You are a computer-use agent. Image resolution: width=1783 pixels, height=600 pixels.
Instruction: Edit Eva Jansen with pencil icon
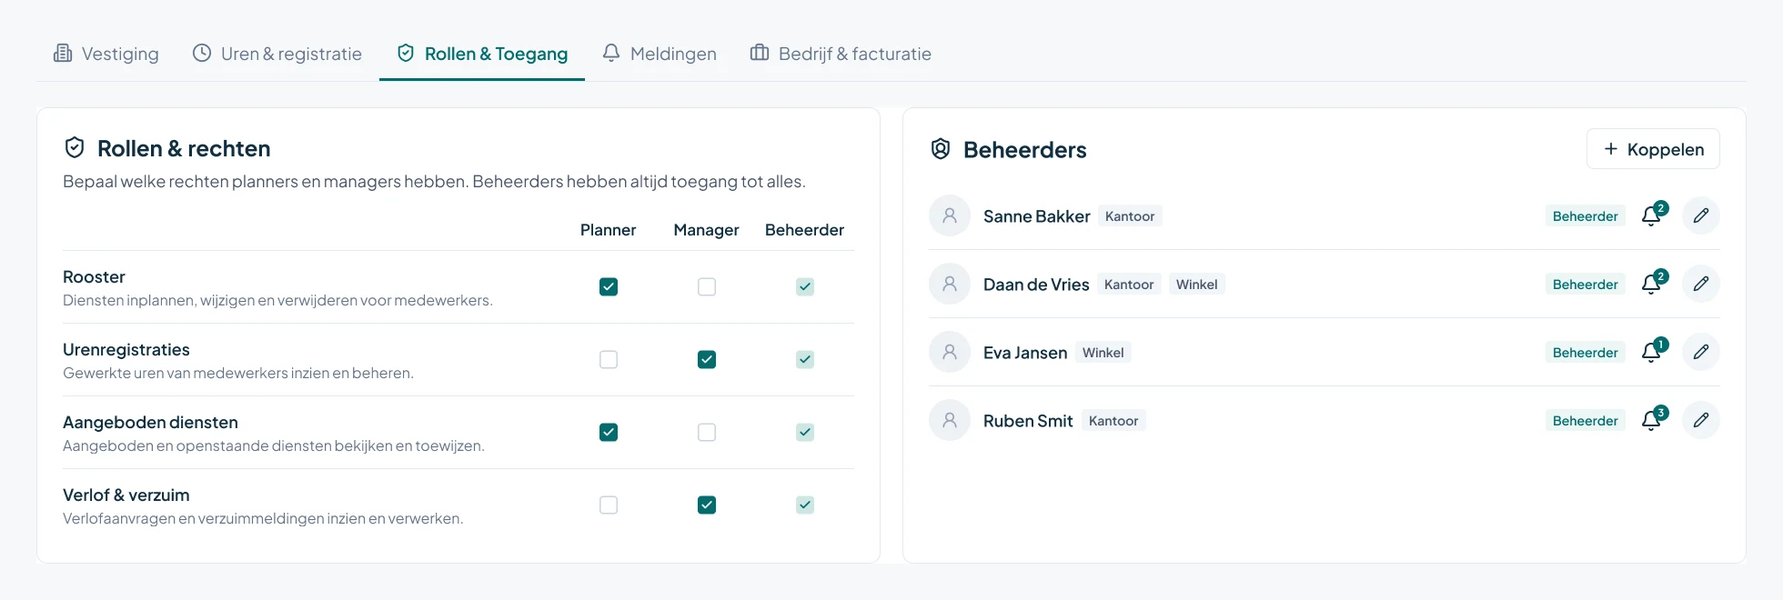(1701, 352)
